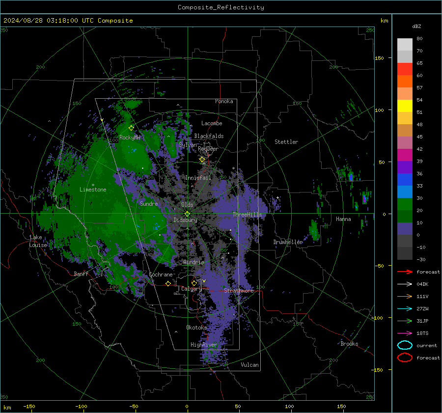Click the Cochrane town label

point(161,275)
